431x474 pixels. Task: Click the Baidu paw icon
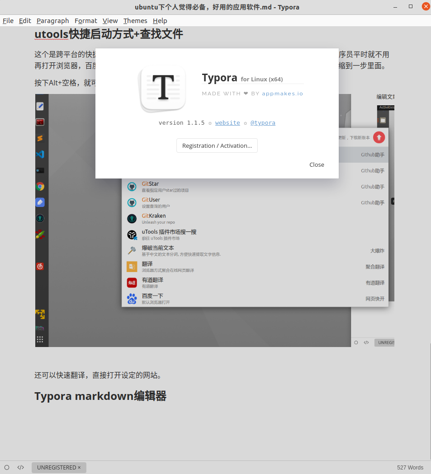click(x=132, y=299)
